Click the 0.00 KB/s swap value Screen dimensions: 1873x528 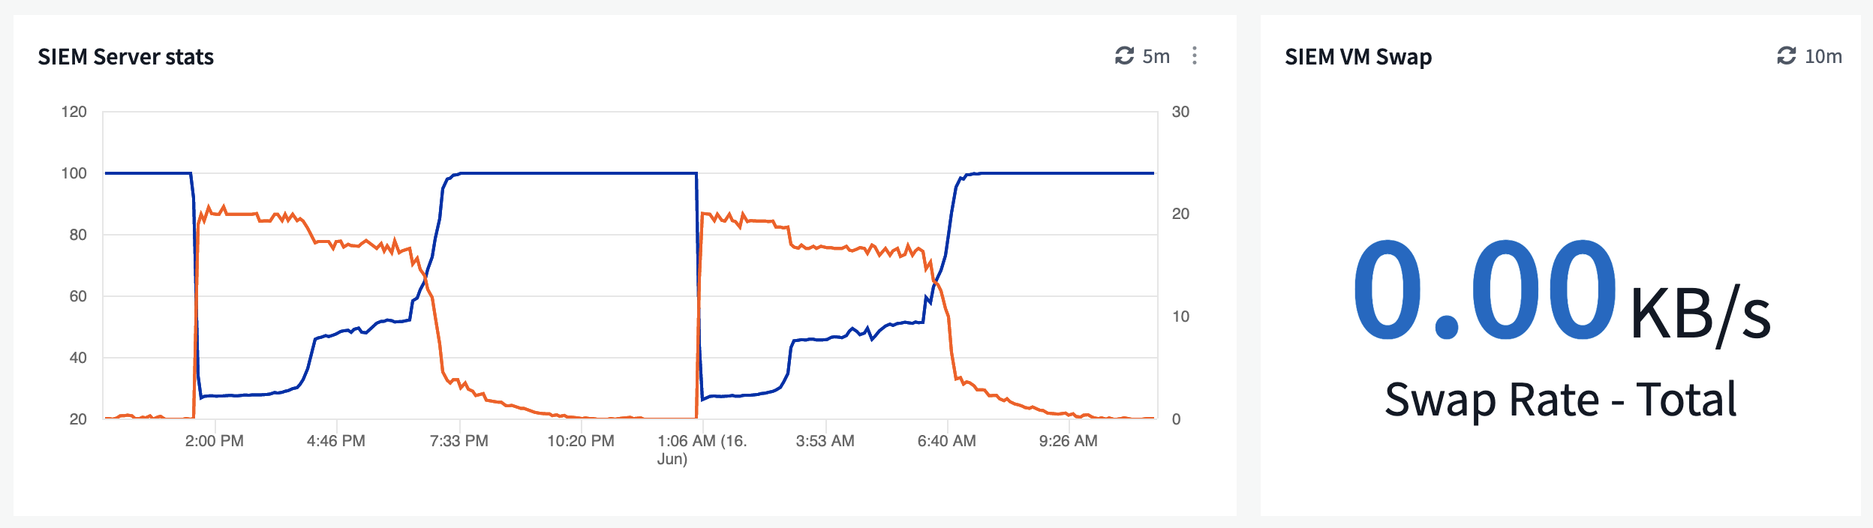[x=1561, y=292]
